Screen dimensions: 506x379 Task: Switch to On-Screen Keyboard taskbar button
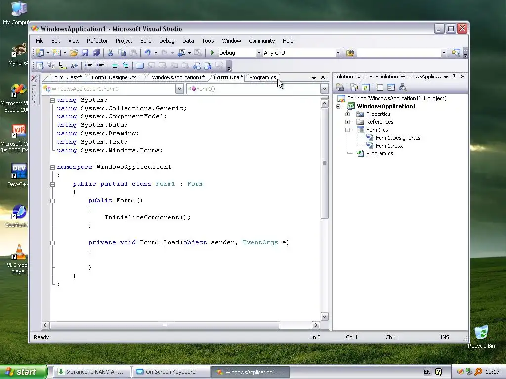171,372
